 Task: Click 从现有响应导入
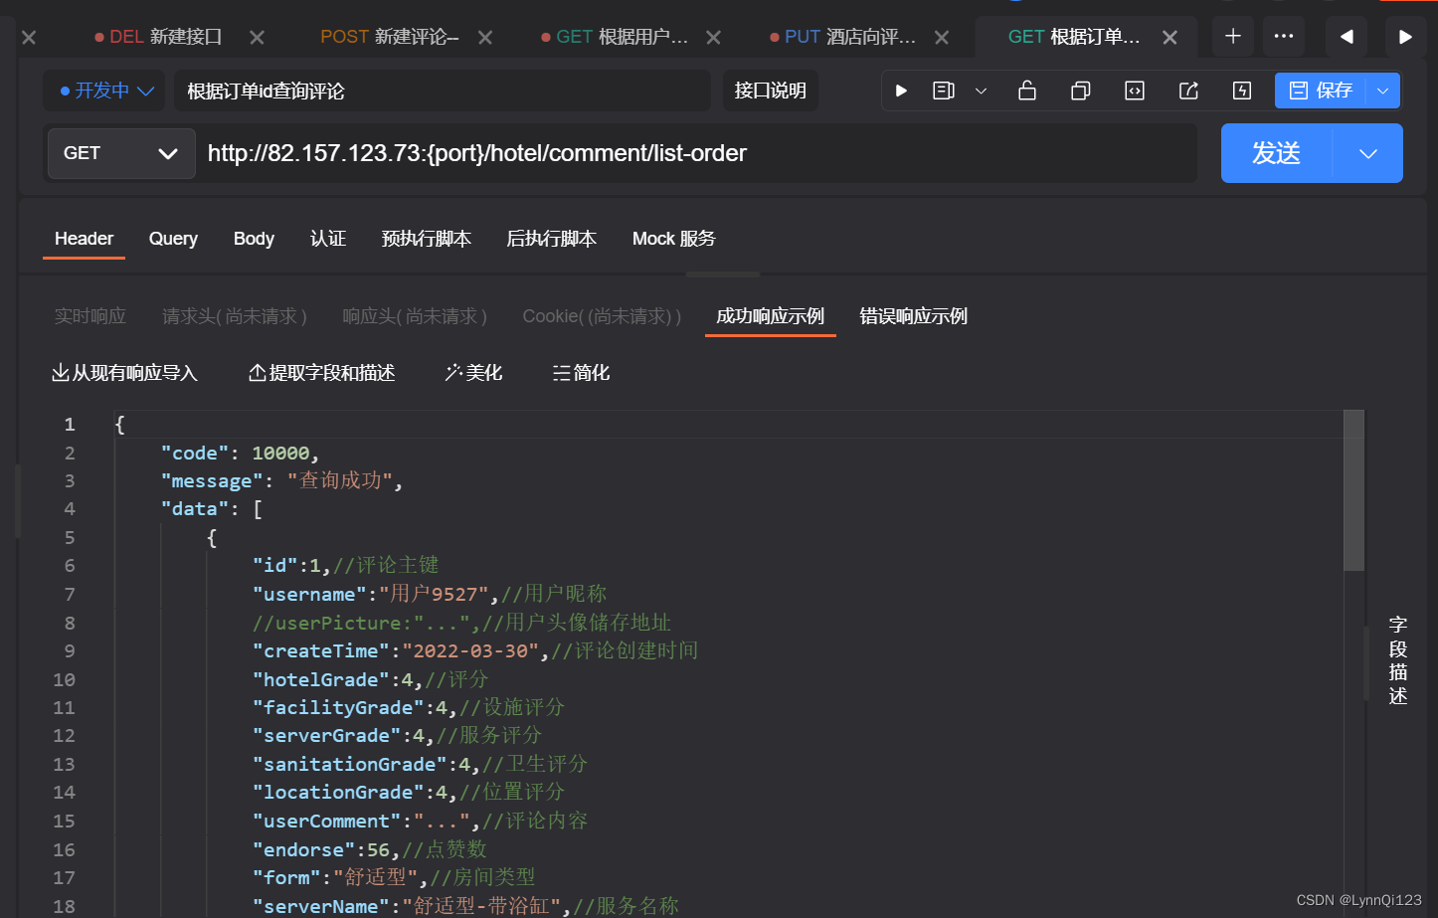click(124, 373)
